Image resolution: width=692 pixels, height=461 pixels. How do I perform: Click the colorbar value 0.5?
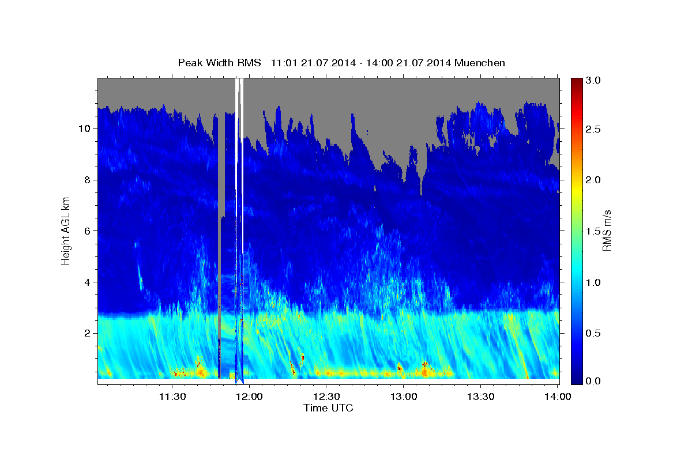(x=594, y=332)
